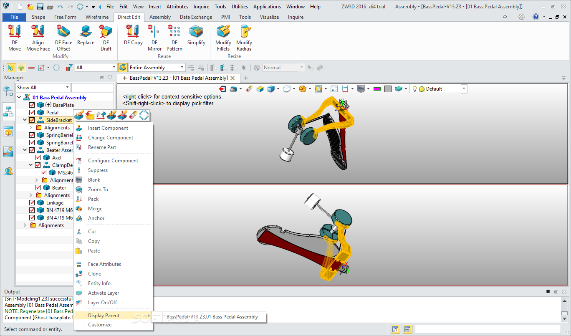This screenshot has width=571, height=336.
Task: Open the Data Exchange ribbon tab
Action: [x=196, y=17]
